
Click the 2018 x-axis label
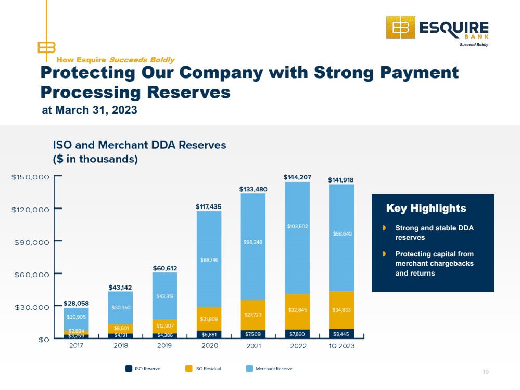pyautogui.click(x=121, y=346)
